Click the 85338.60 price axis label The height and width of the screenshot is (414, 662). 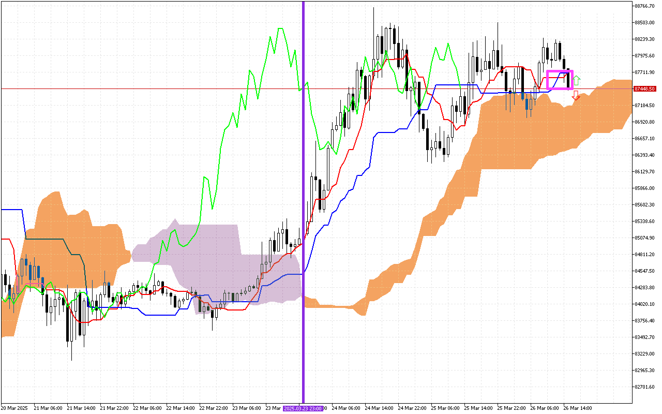(x=644, y=221)
